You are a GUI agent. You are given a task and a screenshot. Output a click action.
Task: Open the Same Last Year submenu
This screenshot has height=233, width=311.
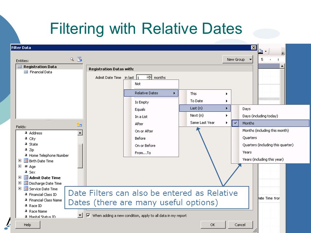[x=205, y=123]
